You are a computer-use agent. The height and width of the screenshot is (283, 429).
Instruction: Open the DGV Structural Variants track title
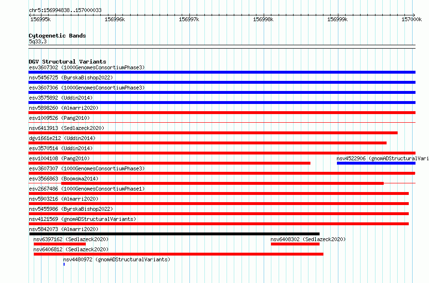67,62
